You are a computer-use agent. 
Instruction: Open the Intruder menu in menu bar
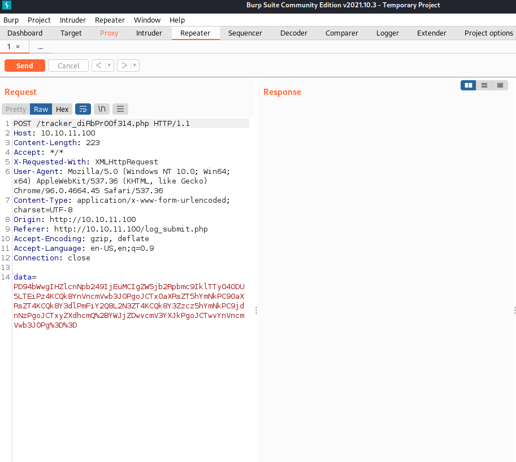coord(73,20)
